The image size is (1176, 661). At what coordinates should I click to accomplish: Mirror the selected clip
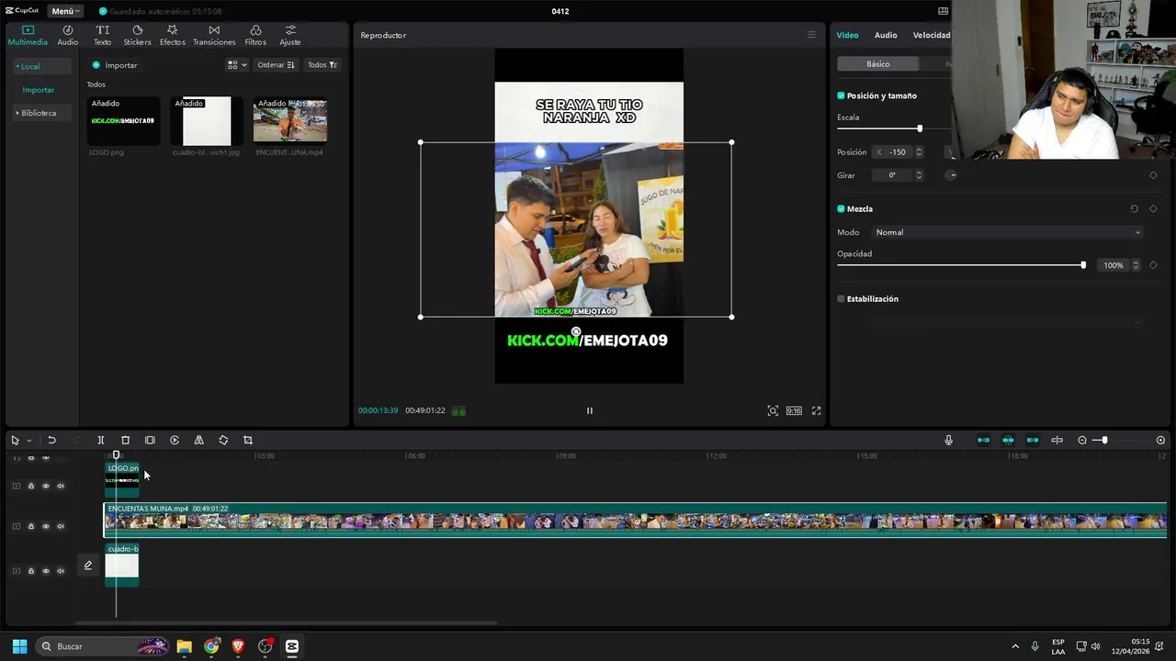click(x=198, y=441)
